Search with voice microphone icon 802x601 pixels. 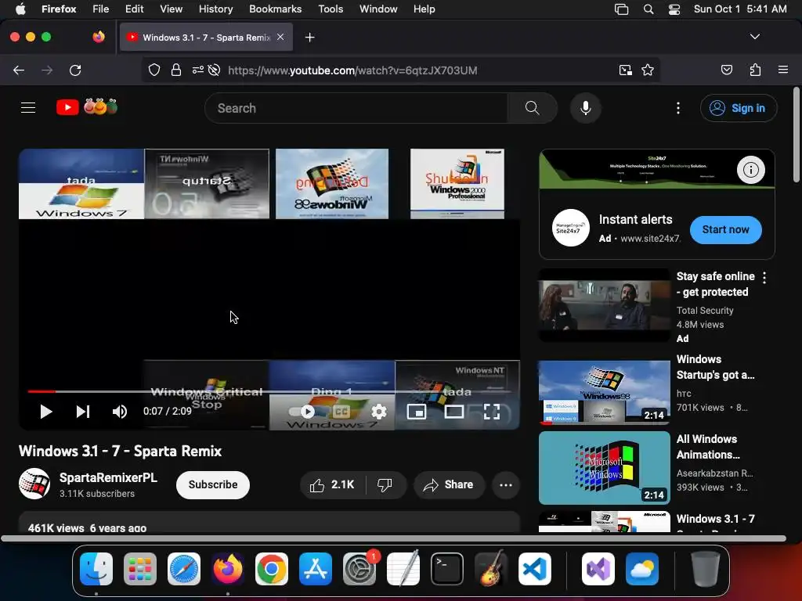(x=586, y=108)
